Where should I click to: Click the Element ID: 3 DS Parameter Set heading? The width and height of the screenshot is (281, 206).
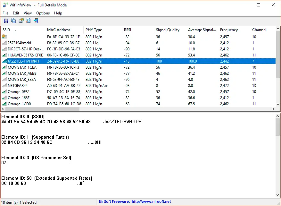coord(36,158)
